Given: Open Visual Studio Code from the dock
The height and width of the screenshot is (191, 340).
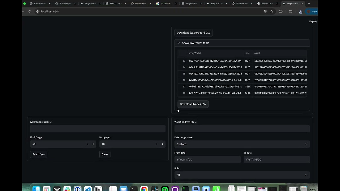Looking at the screenshot, I should [x=88, y=188].
